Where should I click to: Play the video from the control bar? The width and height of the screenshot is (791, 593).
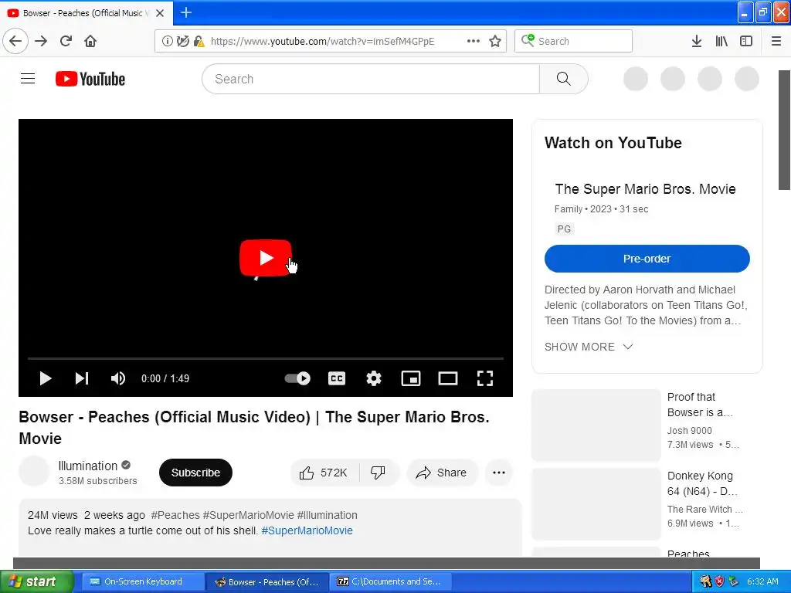(x=46, y=378)
